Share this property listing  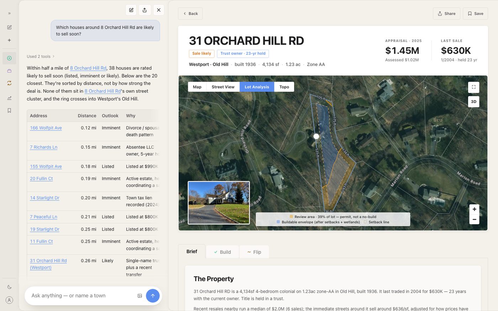click(x=446, y=14)
